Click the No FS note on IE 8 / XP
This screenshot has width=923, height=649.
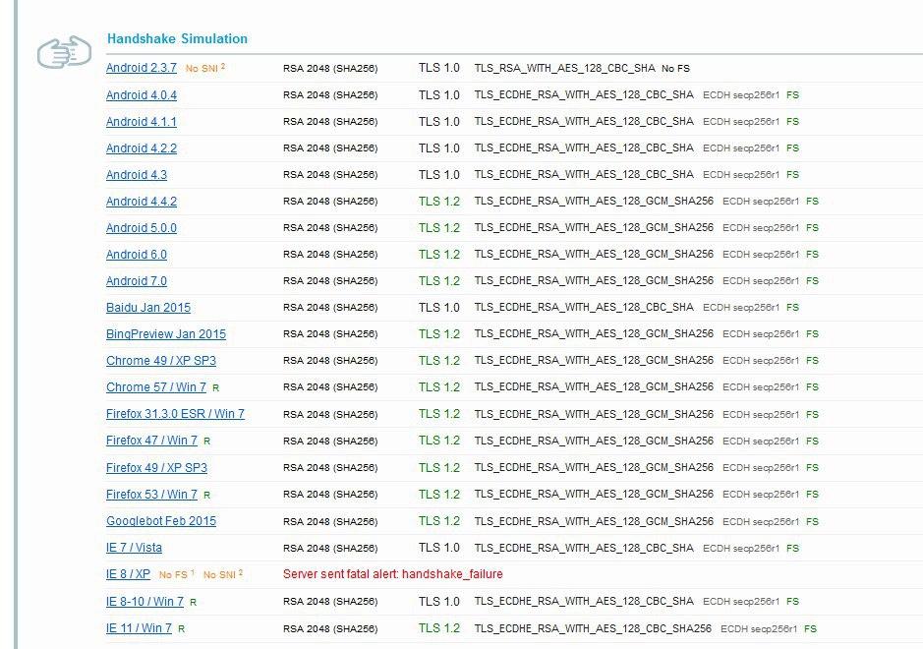[x=177, y=574]
